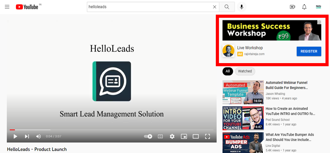
Task: Click the video time display 0:04 / 3:07
Action: (x=54, y=136)
